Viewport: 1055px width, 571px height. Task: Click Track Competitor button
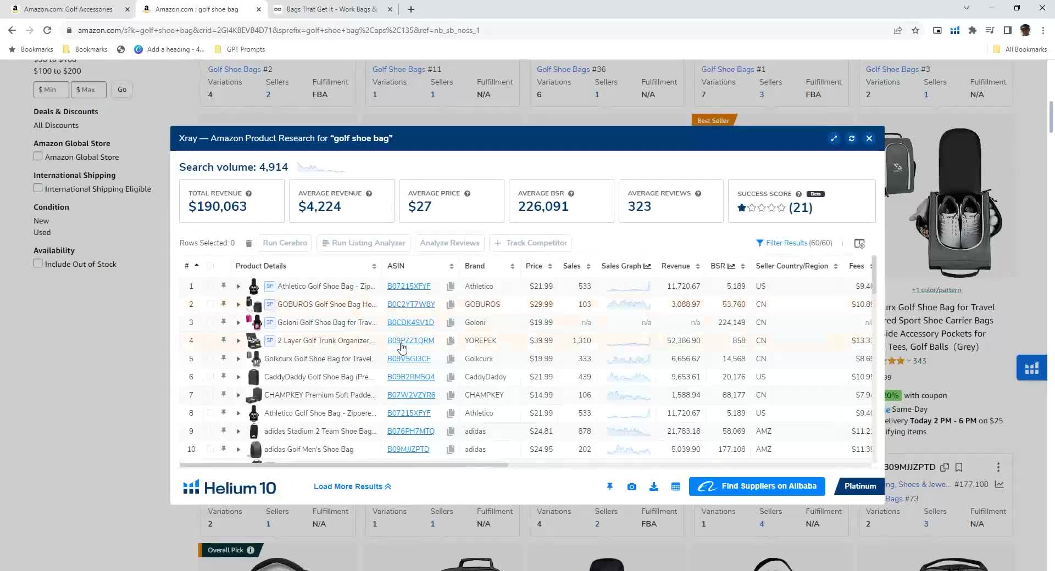[x=530, y=243]
